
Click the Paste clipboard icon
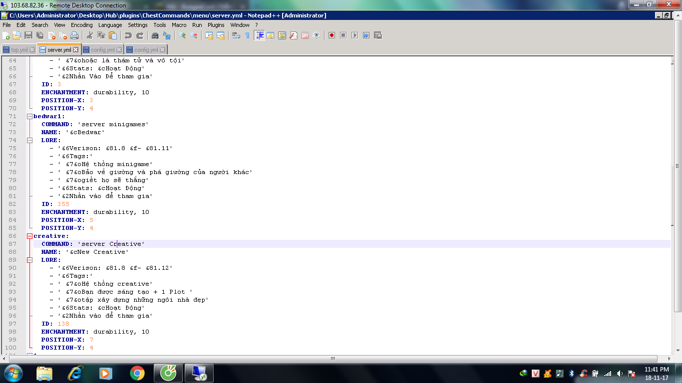(113, 35)
